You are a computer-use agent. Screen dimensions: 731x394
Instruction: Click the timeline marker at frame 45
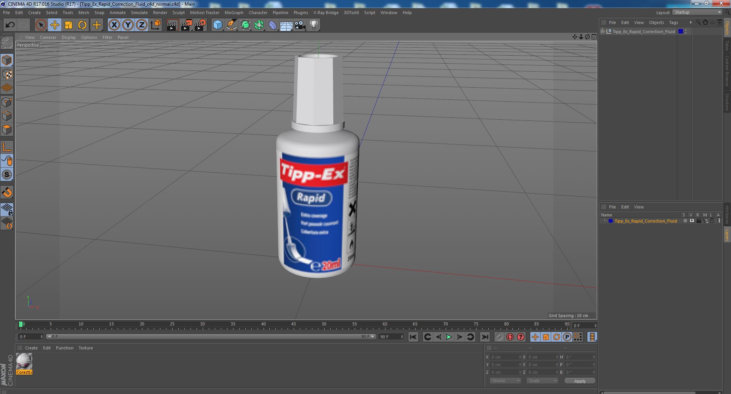click(x=294, y=324)
